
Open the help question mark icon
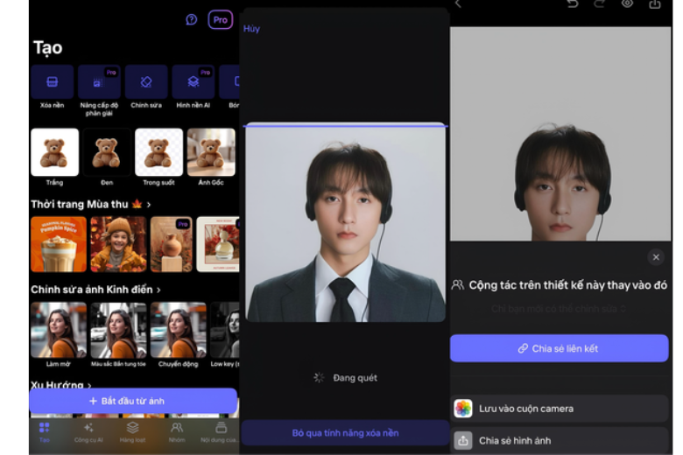(x=191, y=19)
